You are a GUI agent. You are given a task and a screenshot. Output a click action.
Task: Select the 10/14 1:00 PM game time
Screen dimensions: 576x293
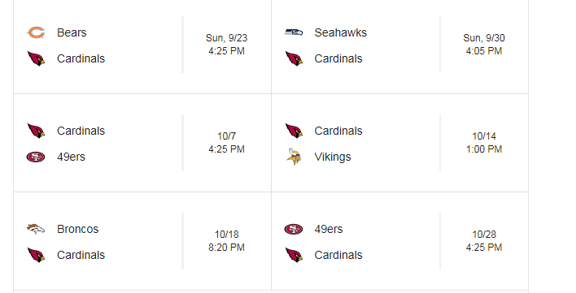tap(484, 143)
